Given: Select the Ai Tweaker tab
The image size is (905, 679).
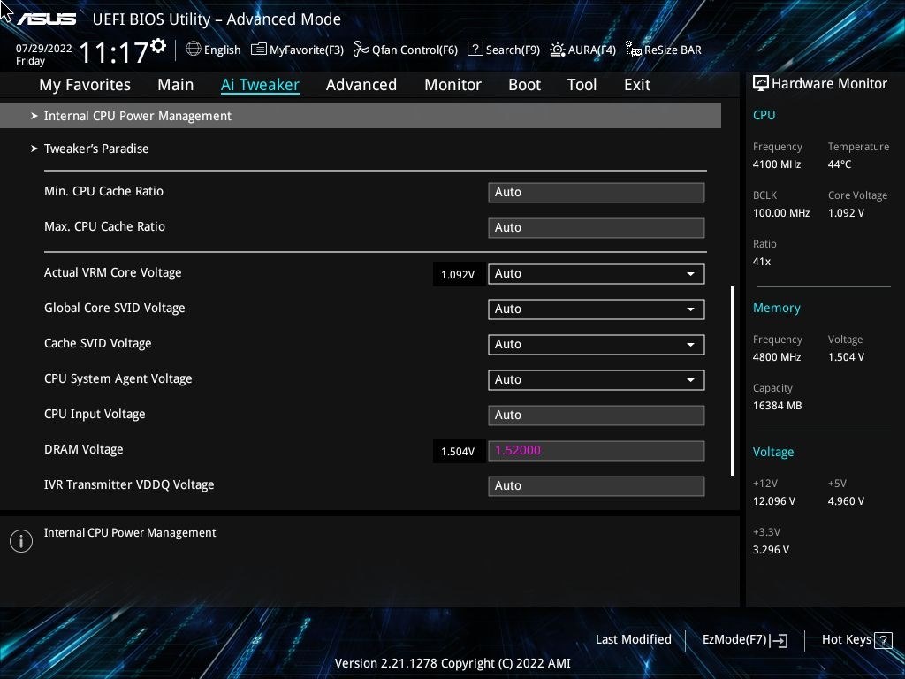Looking at the screenshot, I should pos(260,85).
